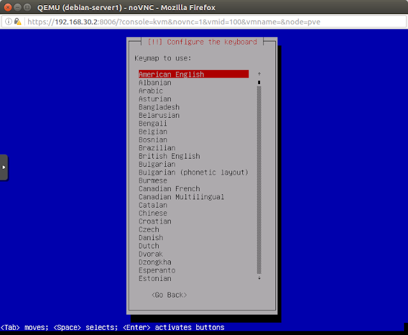The height and width of the screenshot is (335, 408).
Task: Click the keymap list scroll-down arrow
Action: coord(259,278)
